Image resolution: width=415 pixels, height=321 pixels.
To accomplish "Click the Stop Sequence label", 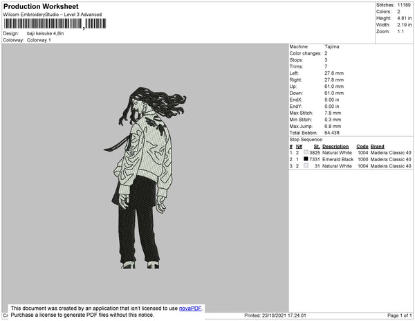I will 306,140.
